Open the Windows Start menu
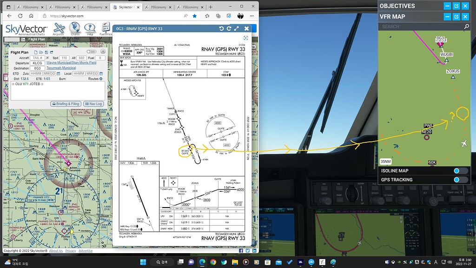The width and height of the screenshot is (476, 268). tap(143, 262)
